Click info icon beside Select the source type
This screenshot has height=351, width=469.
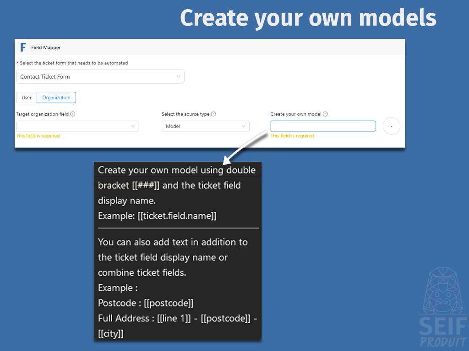pyautogui.click(x=213, y=114)
